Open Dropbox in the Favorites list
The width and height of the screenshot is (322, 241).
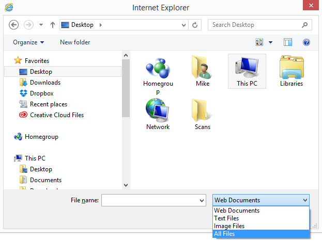(x=41, y=93)
